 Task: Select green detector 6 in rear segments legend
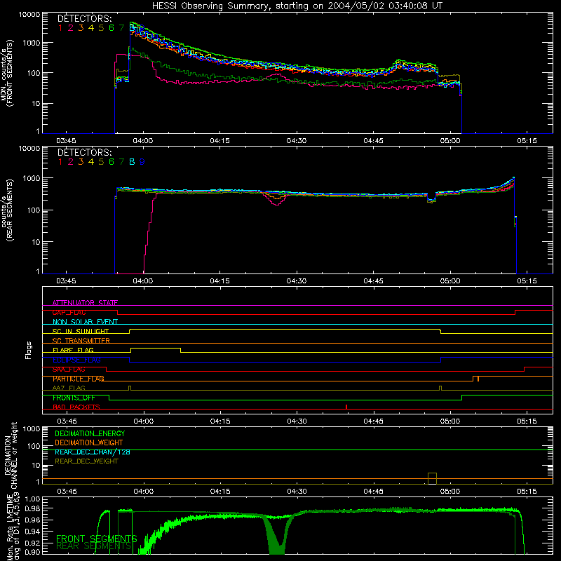click(x=111, y=162)
